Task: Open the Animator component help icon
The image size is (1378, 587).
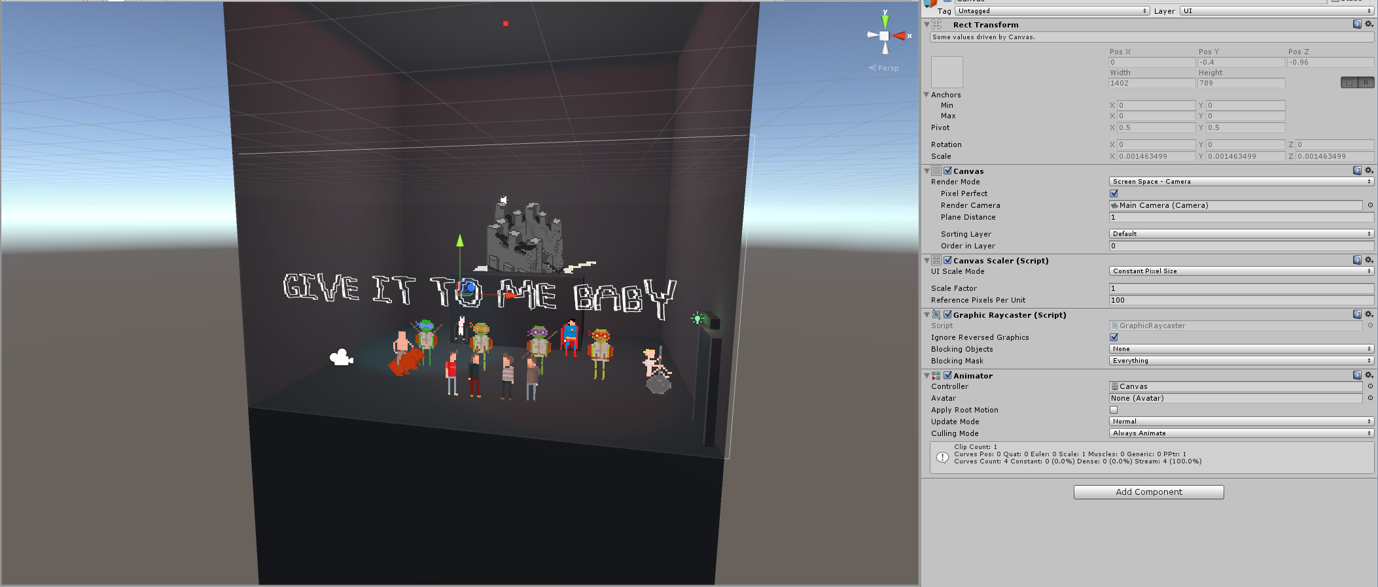Action: pos(1357,375)
